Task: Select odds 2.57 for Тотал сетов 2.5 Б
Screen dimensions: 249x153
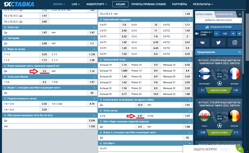Action: (140, 116)
